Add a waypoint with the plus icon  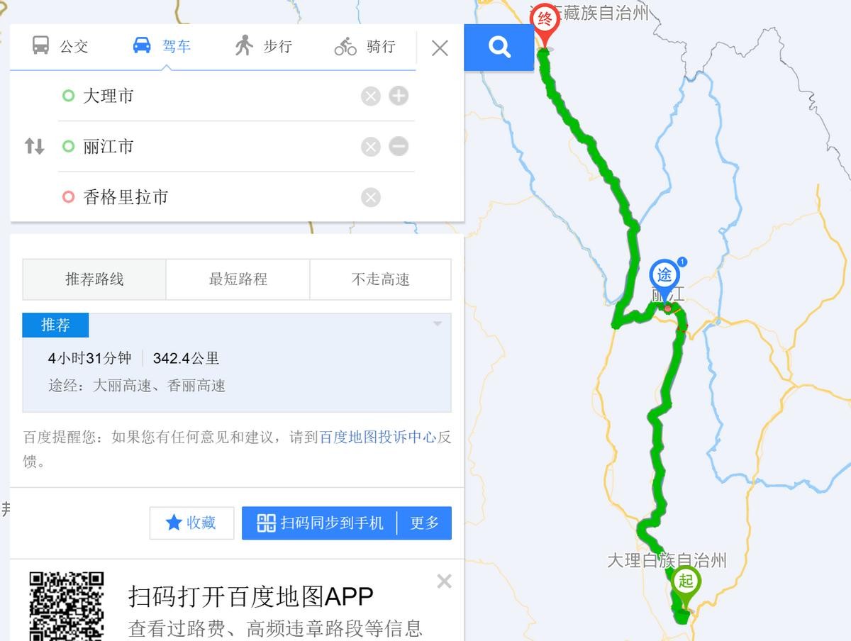coord(399,96)
